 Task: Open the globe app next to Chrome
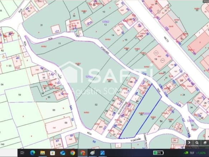point(92,153)
